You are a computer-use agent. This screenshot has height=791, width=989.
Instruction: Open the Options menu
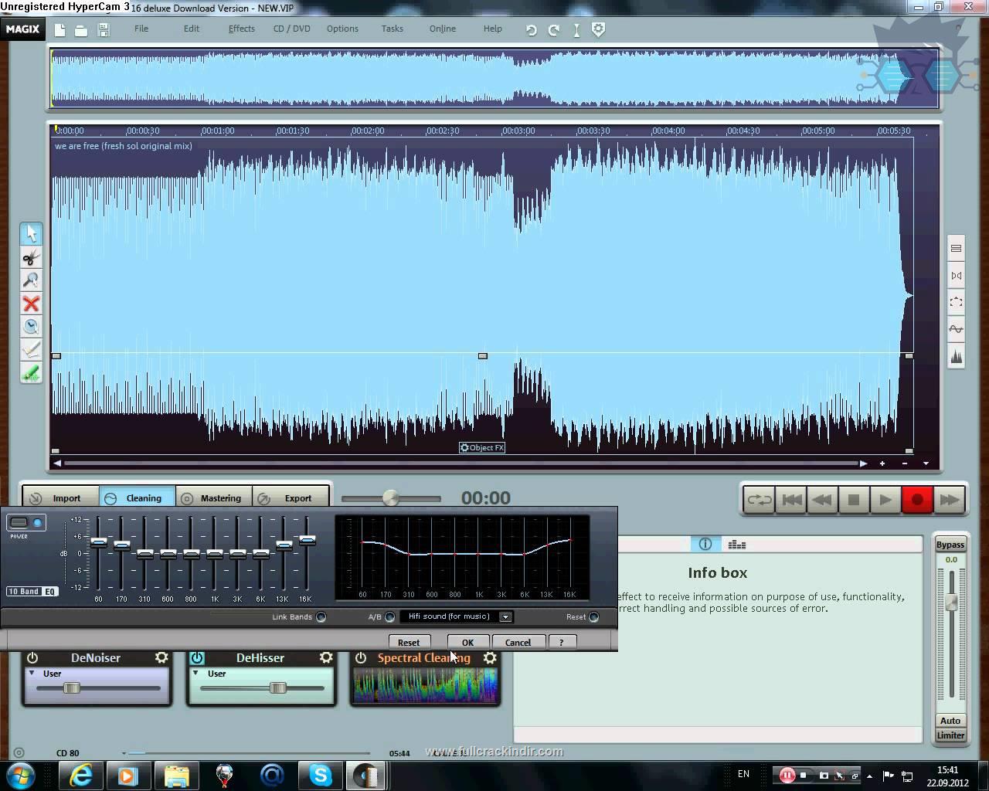[x=342, y=29]
